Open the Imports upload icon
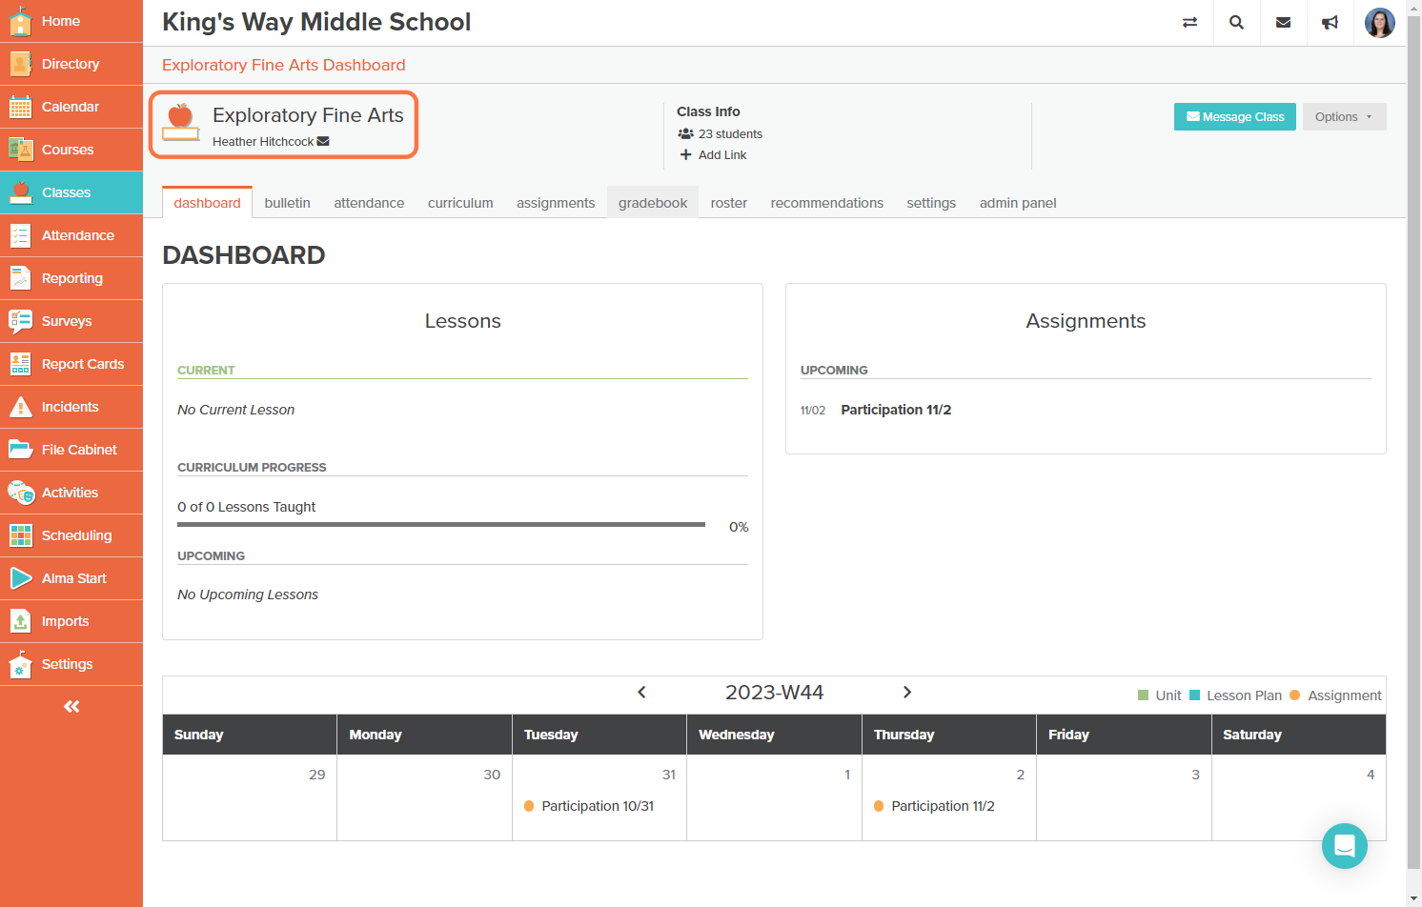1422x907 pixels. click(21, 621)
